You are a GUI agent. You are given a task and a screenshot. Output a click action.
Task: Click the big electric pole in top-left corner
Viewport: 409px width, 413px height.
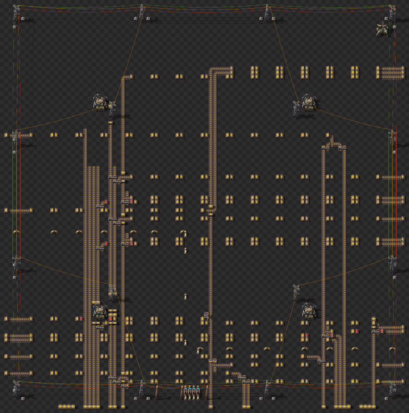(17, 13)
